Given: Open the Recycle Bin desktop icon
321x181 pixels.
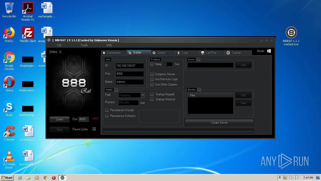Looking at the screenshot, I should (x=9, y=10).
